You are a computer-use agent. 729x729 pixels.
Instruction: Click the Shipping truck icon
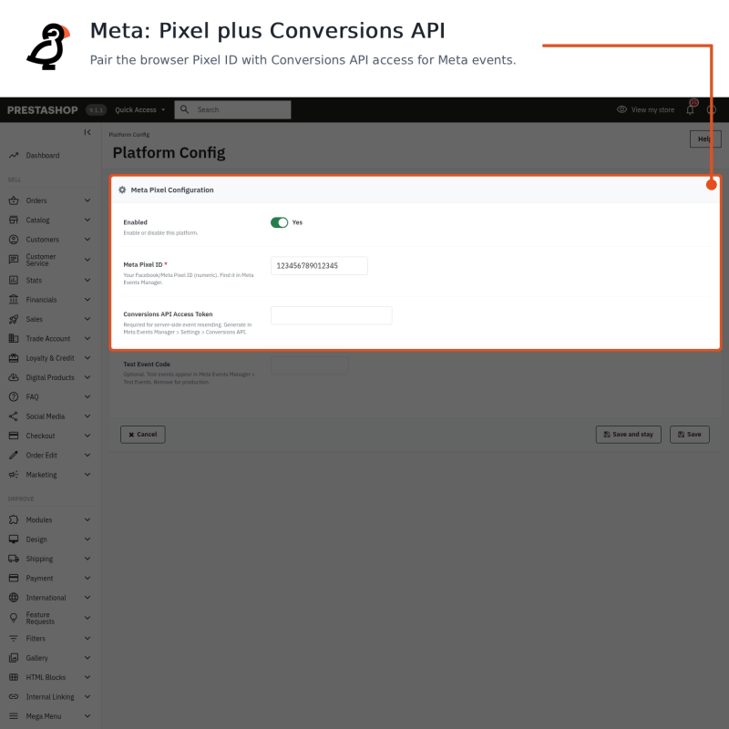14,559
